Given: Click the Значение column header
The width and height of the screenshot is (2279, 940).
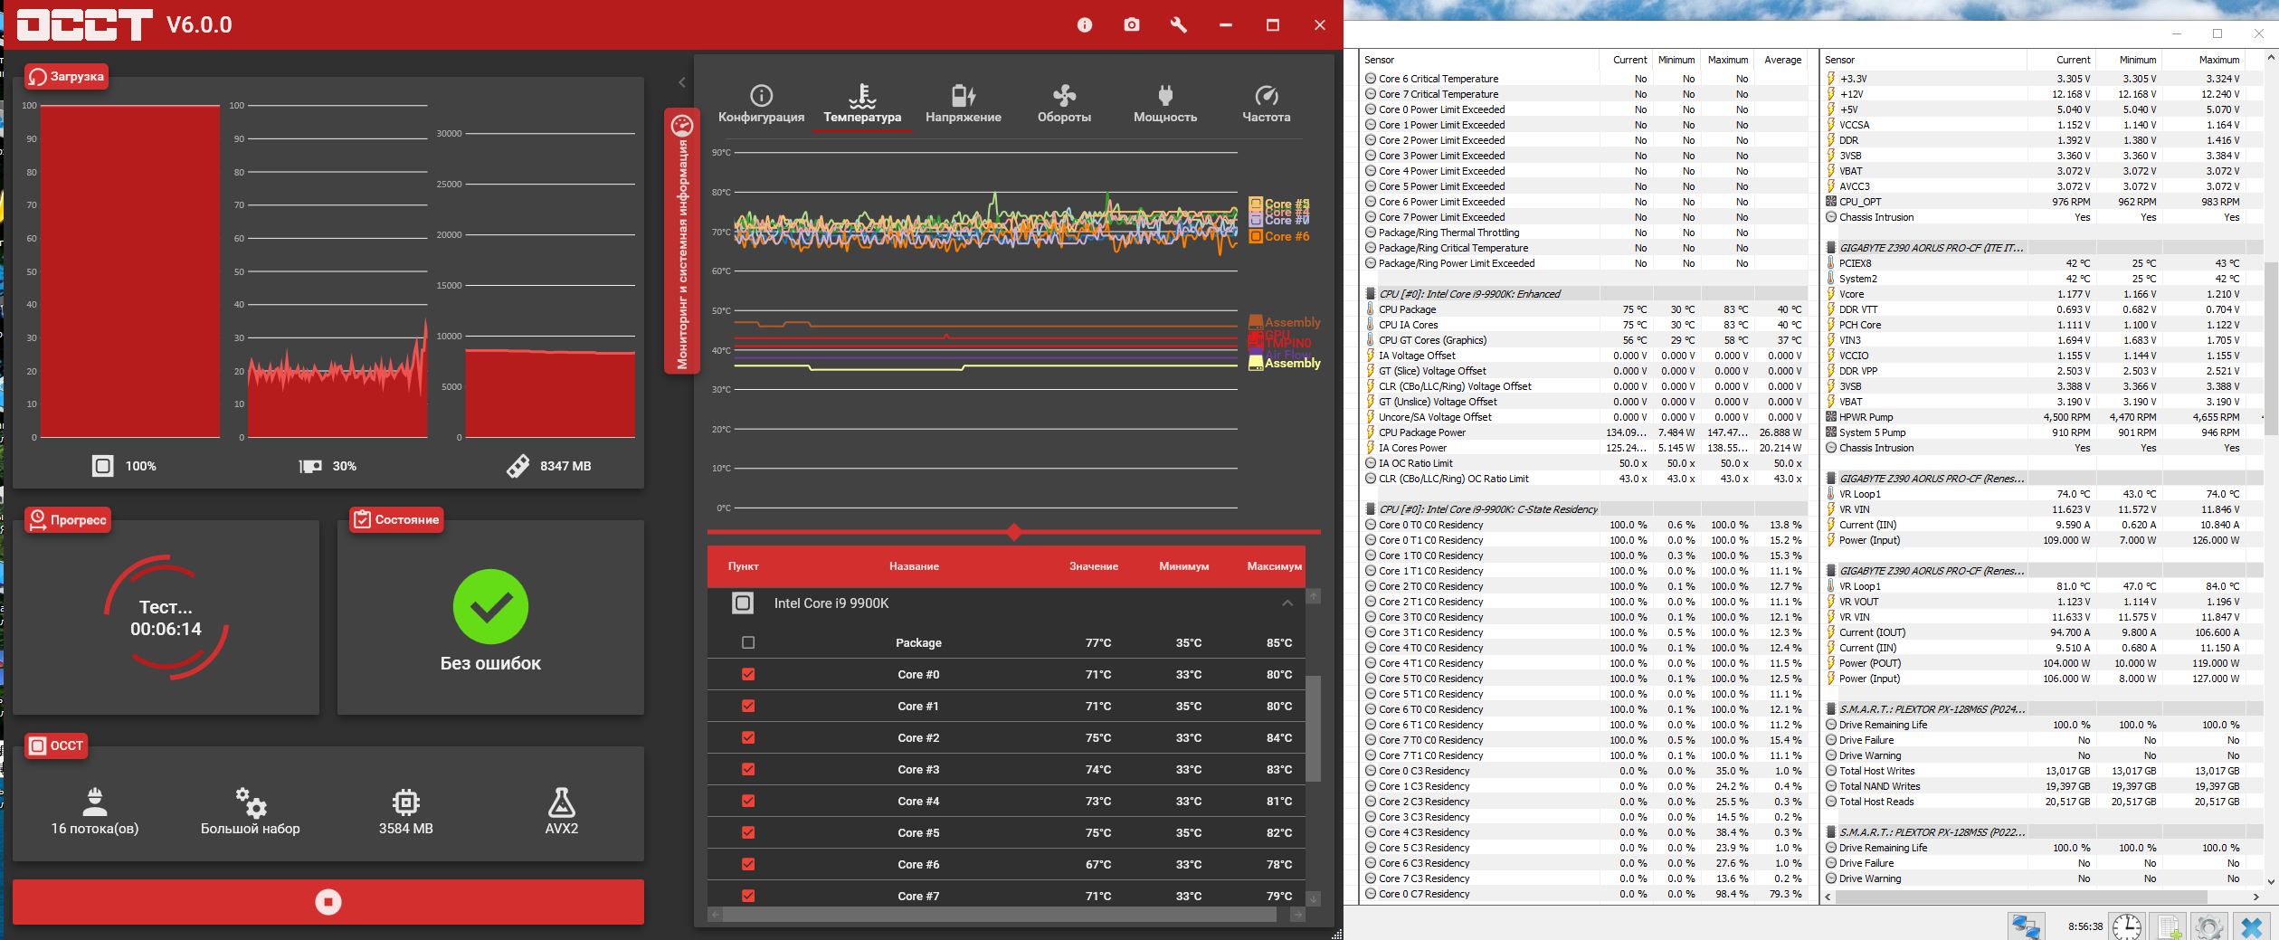Looking at the screenshot, I should coord(1093,566).
